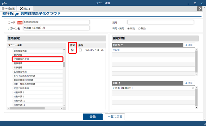Click into the パターン名 input field
The image size is (206, 126).
coord(56,28)
